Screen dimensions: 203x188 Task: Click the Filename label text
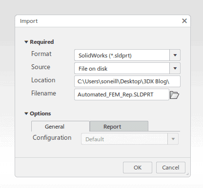43,94
